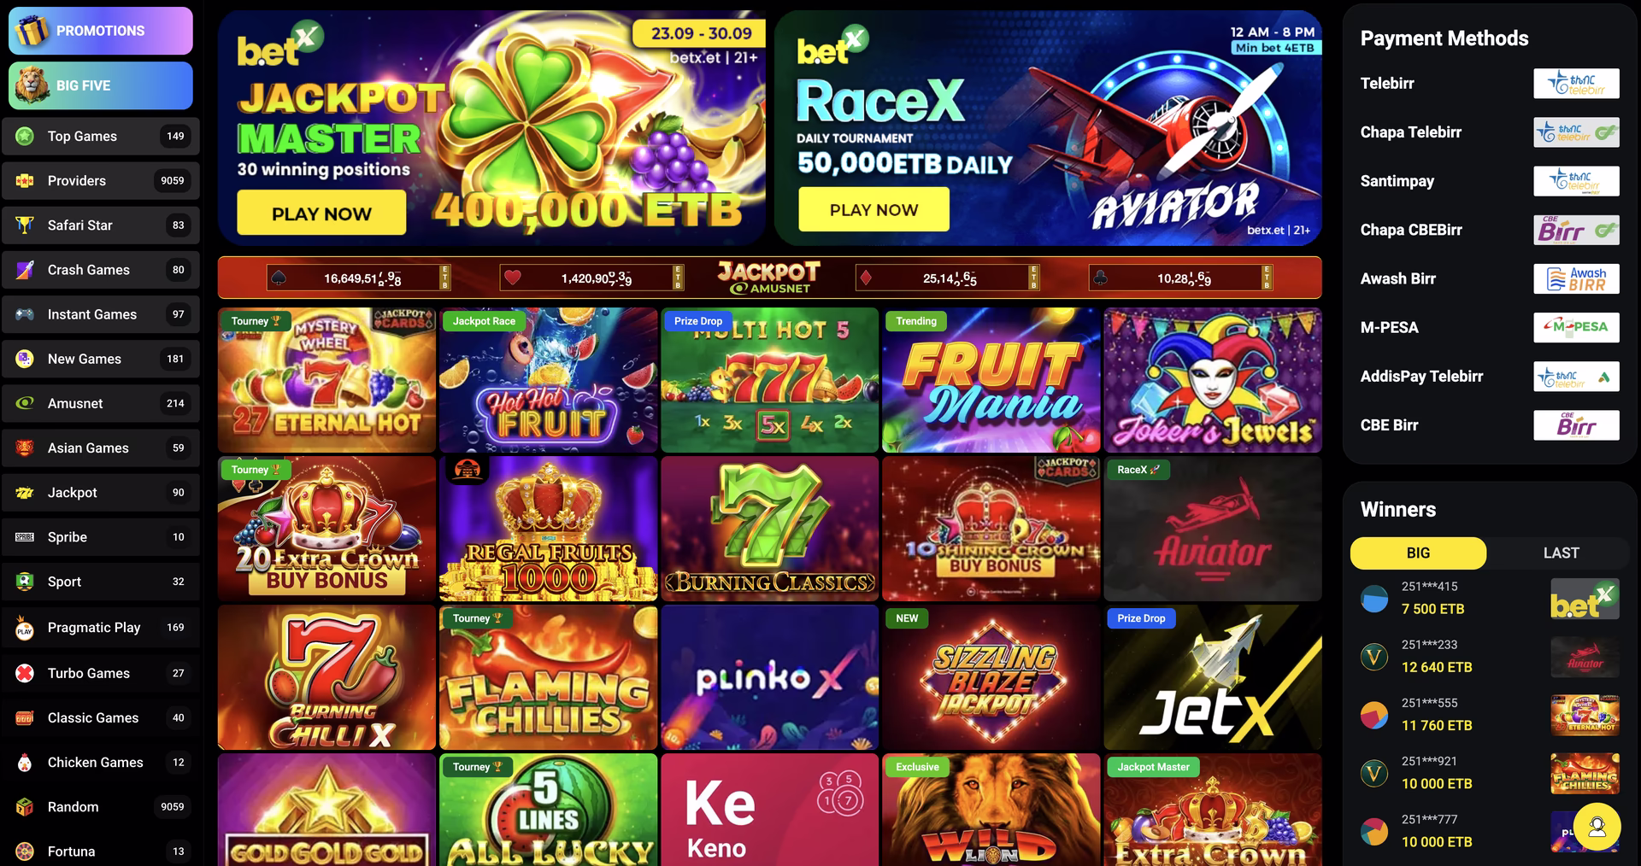Select the Awash Birr payment logo

tap(1576, 278)
